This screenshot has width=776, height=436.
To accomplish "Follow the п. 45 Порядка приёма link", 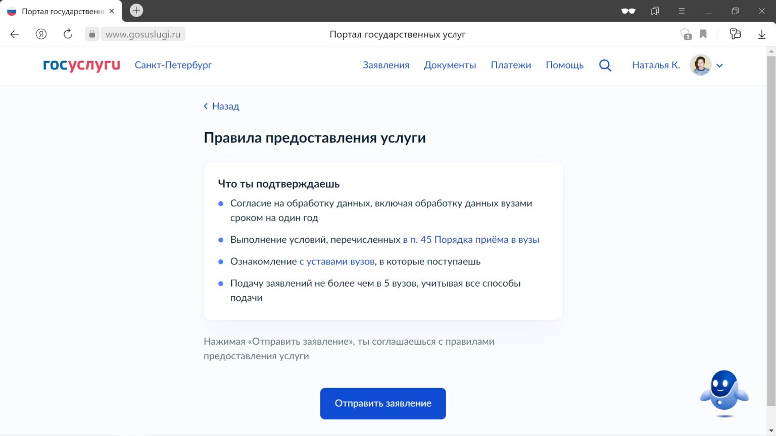I will pyautogui.click(x=471, y=240).
